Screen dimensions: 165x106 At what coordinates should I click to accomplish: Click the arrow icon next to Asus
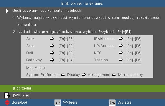[x=52, y=46]
